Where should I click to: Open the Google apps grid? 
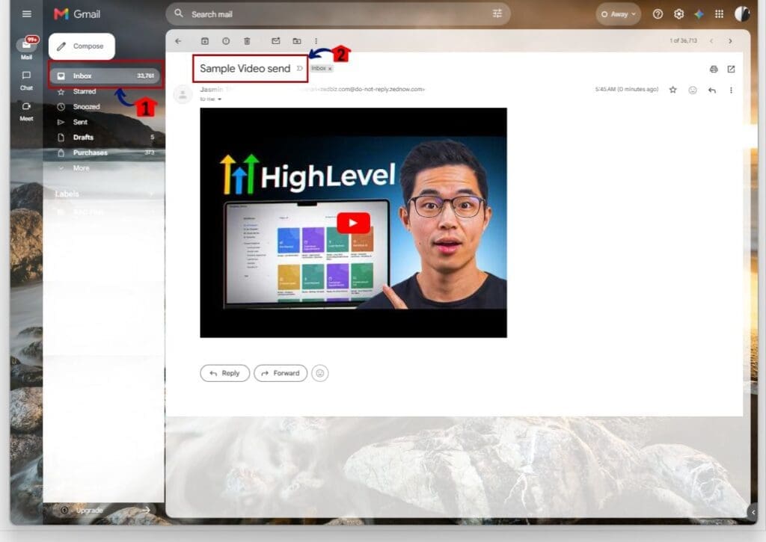(719, 14)
